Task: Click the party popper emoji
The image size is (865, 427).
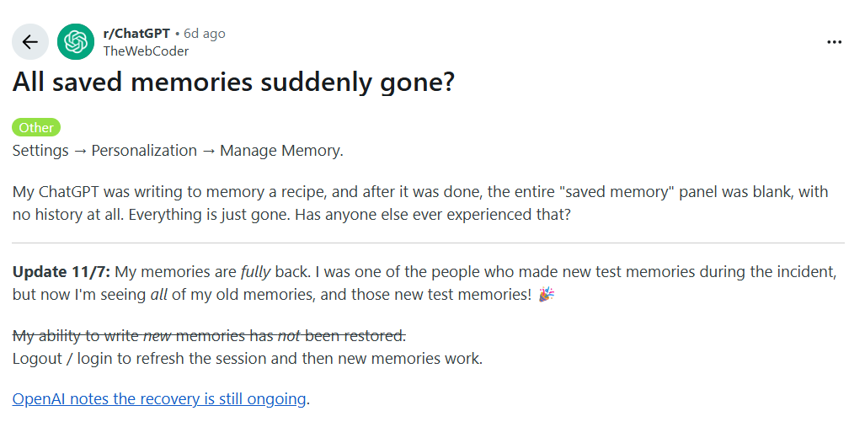Action: (547, 295)
